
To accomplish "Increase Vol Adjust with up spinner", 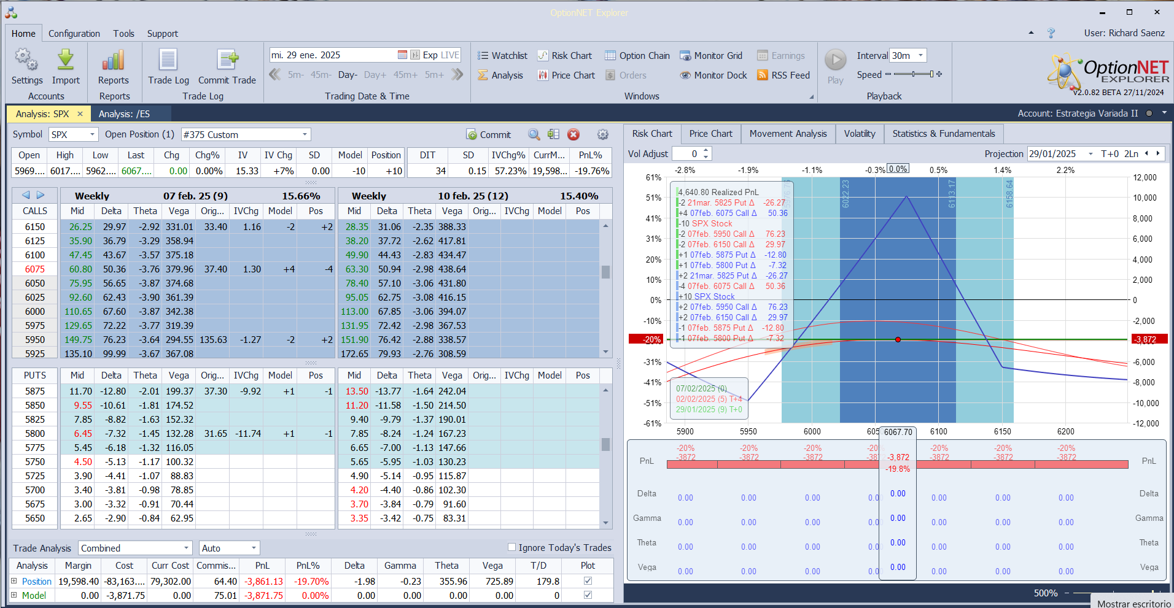I will (x=706, y=150).
